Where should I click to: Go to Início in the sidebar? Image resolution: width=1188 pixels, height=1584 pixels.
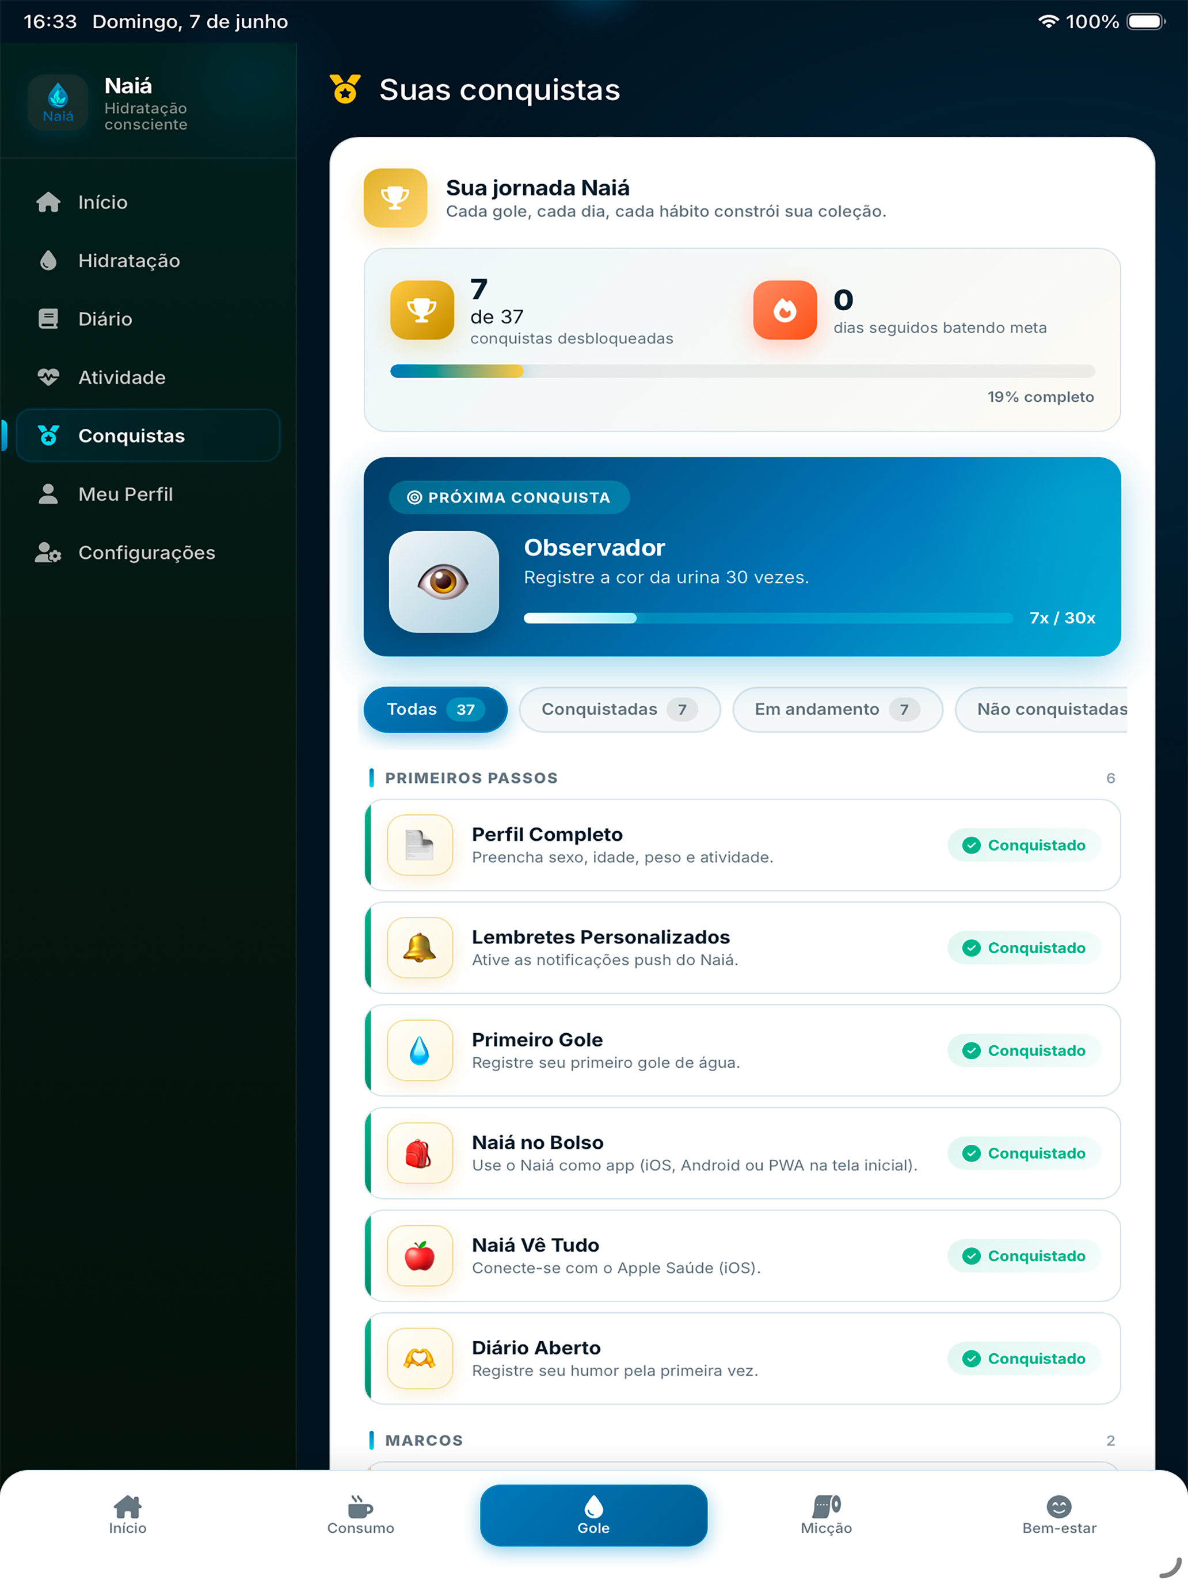148,202
